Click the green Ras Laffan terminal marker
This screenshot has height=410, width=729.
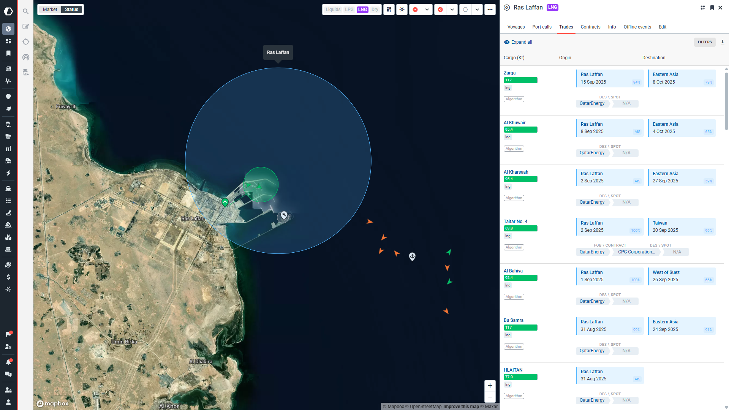coord(225,202)
